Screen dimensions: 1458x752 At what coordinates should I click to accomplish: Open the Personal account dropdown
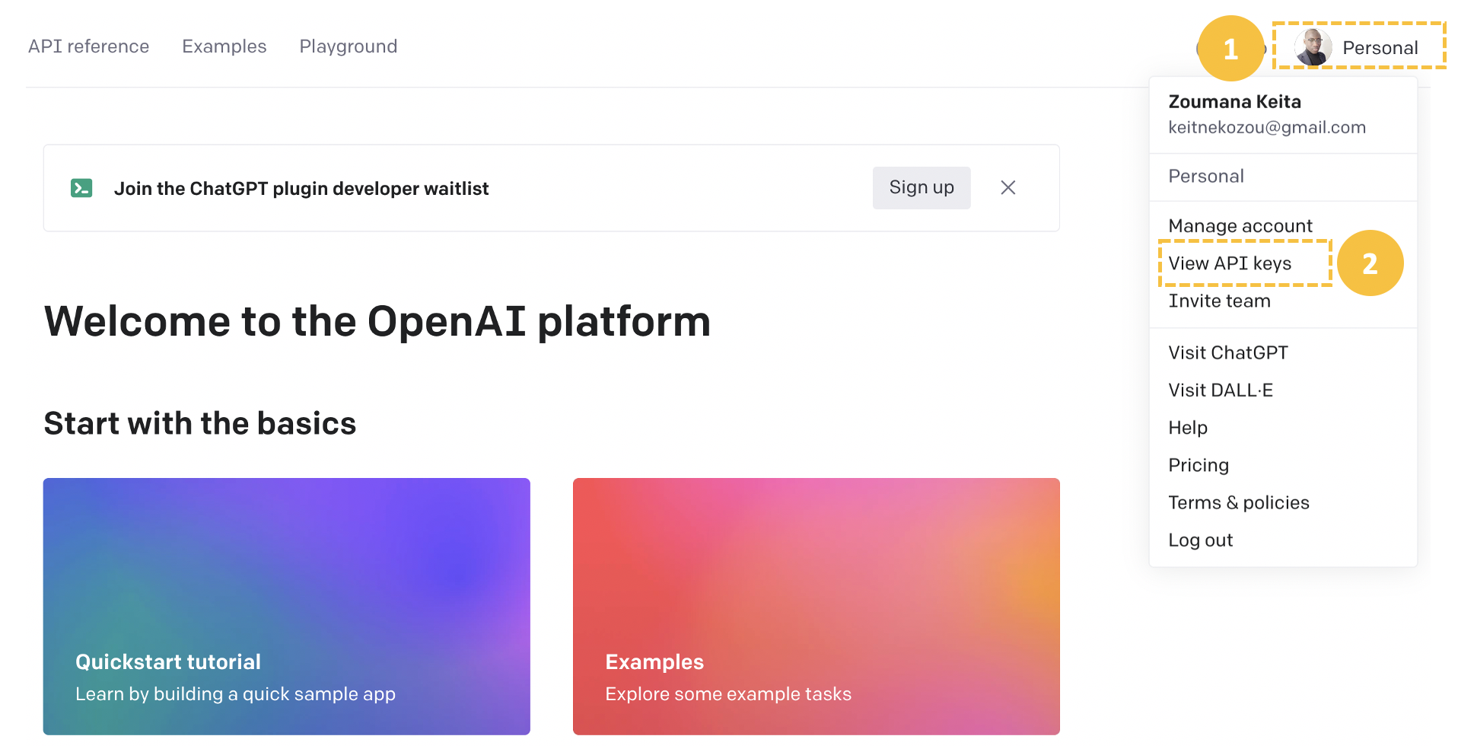1381,46
